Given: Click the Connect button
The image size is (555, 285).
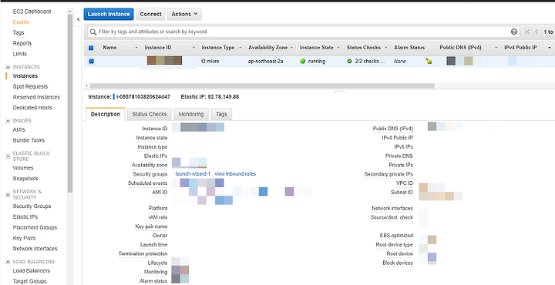Looking at the screenshot, I should click(150, 14).
